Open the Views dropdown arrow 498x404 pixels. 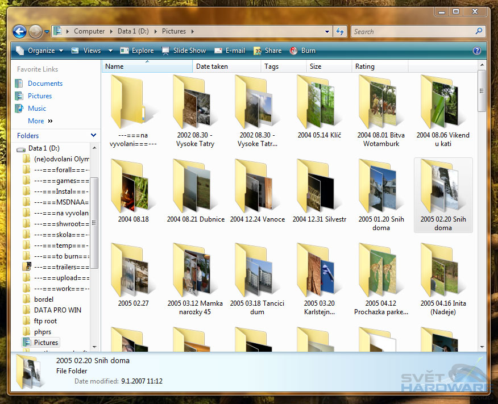(x=111, y=51)
